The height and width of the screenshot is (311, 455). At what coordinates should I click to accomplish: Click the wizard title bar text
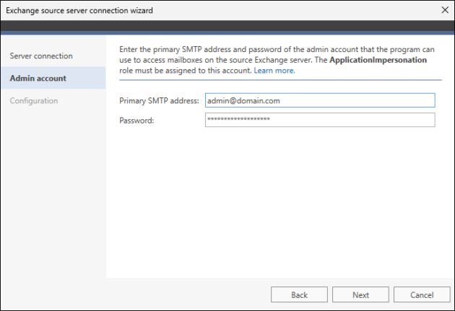point(79,10)
